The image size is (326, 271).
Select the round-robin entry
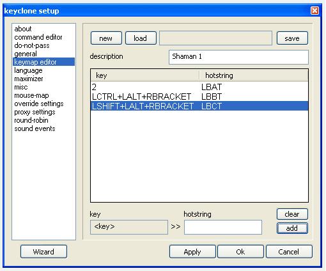point(31,120)
